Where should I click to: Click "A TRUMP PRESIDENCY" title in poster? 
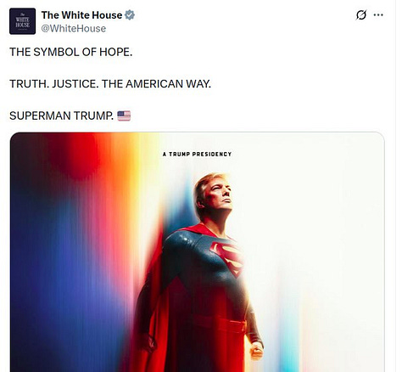point(197,155)
